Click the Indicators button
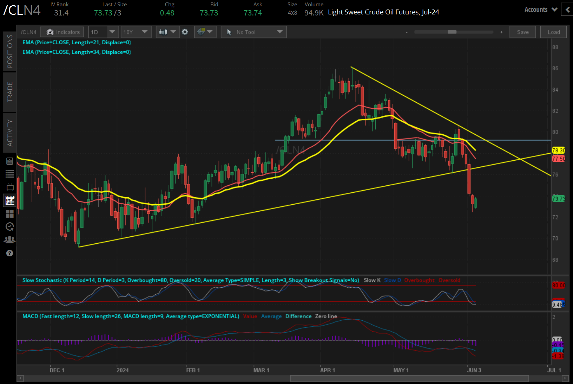 click(62, 32)
